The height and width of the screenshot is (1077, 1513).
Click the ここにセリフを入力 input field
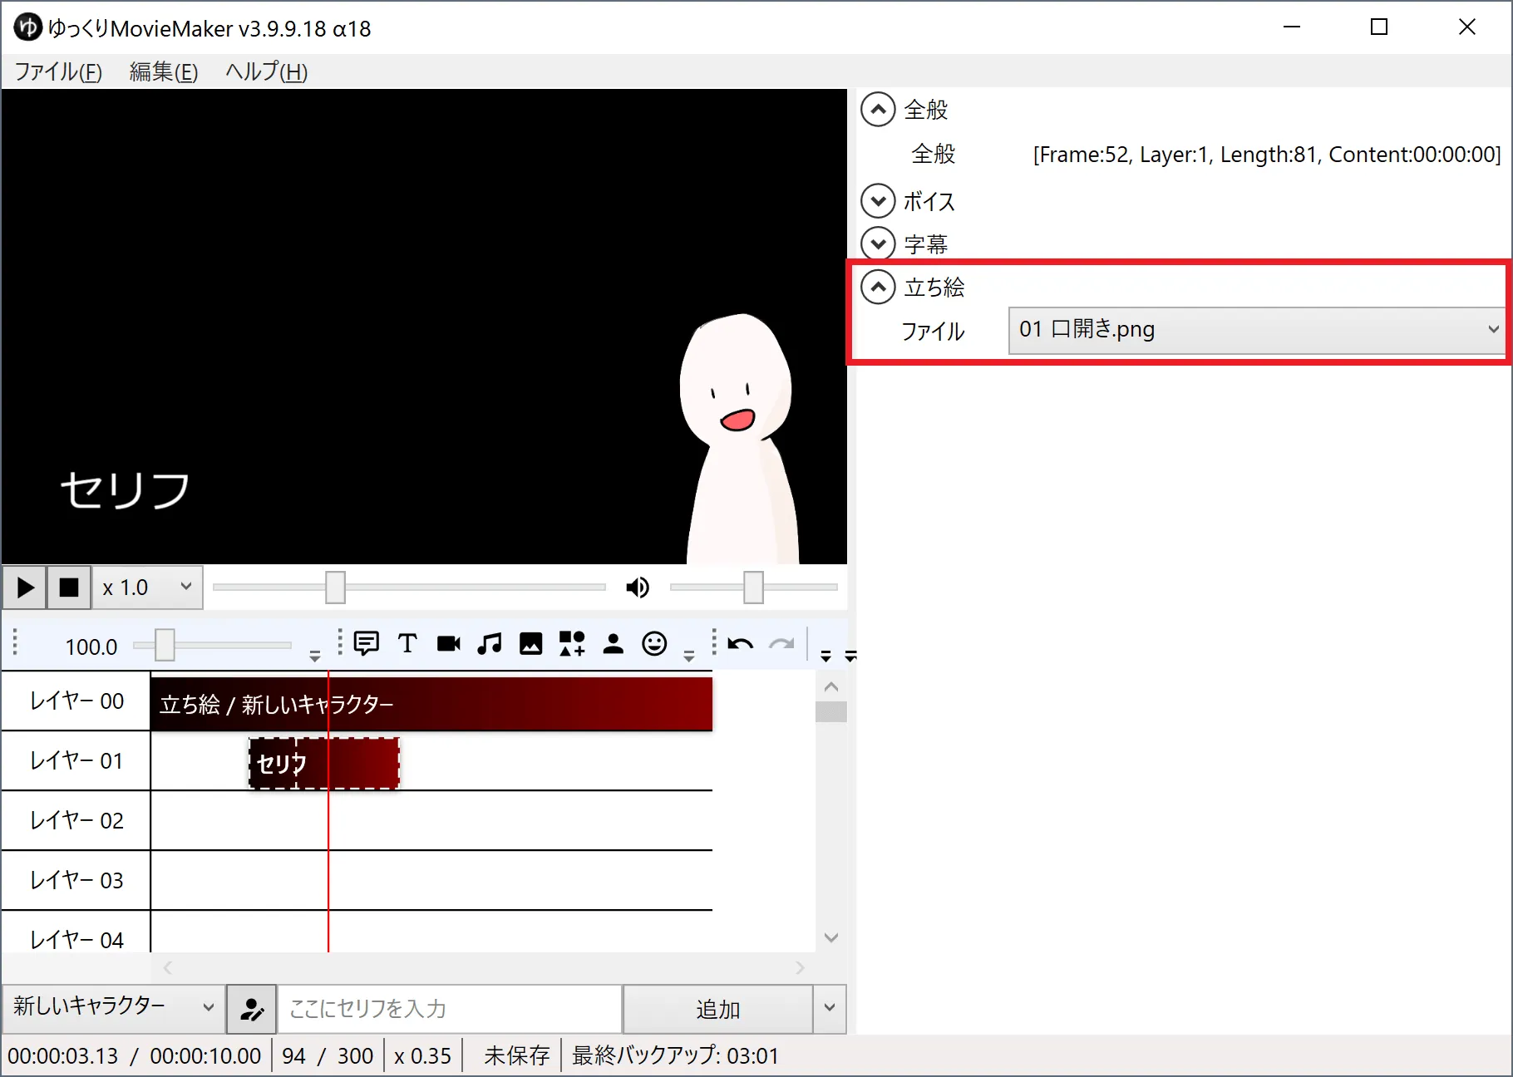click(x=450, y=1009)
